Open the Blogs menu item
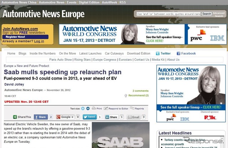 (22, 54)
